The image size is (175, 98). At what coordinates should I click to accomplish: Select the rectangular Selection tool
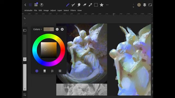96,5
